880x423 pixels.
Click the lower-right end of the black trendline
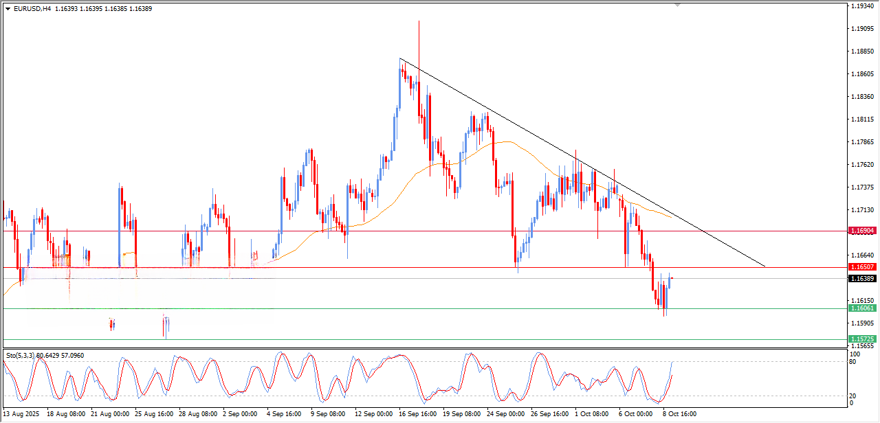[x=764, y=266]
